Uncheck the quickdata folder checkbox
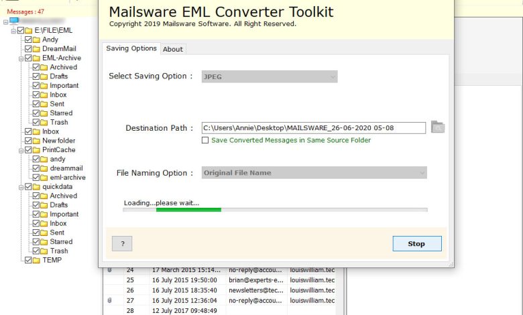The width and height of the screenshot is (523, 315). [28, 187]
